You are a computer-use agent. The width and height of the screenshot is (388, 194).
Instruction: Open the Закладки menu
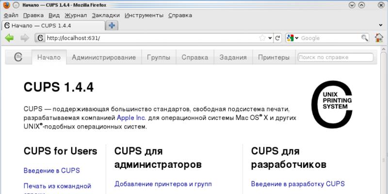point(106,16)
